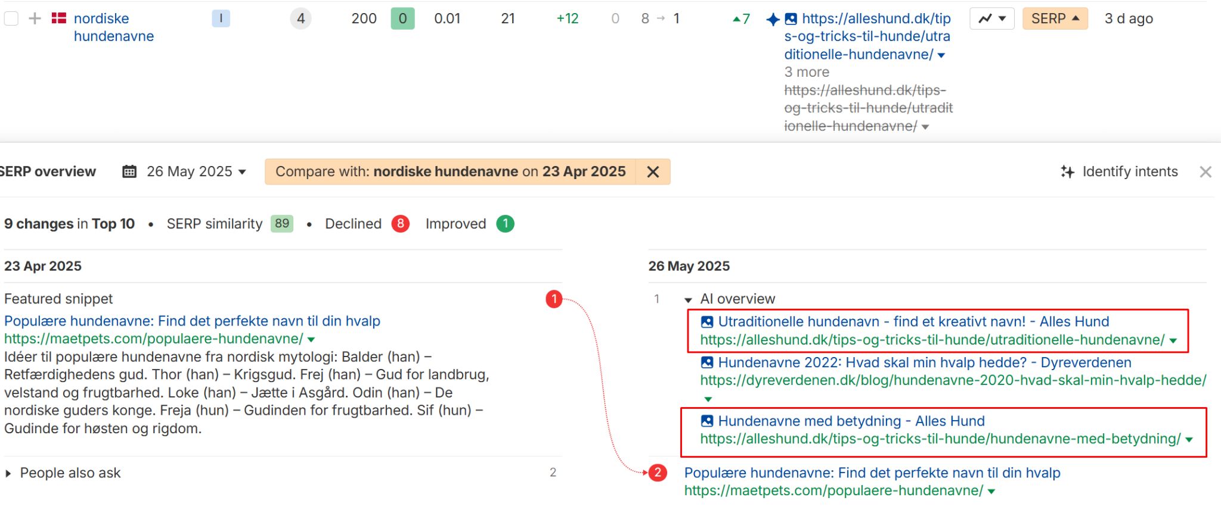The height and width of the screenshot is (510, 1221).
Task: Collapse the AI overview section
Action: 688,299
